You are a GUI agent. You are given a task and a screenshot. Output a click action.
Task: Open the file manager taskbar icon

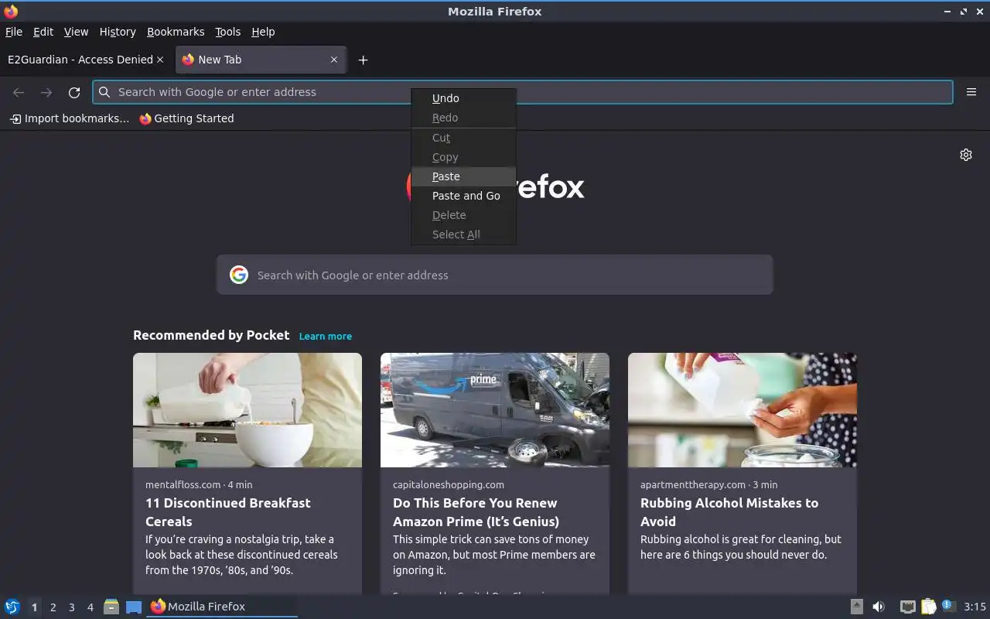[111, 607]
